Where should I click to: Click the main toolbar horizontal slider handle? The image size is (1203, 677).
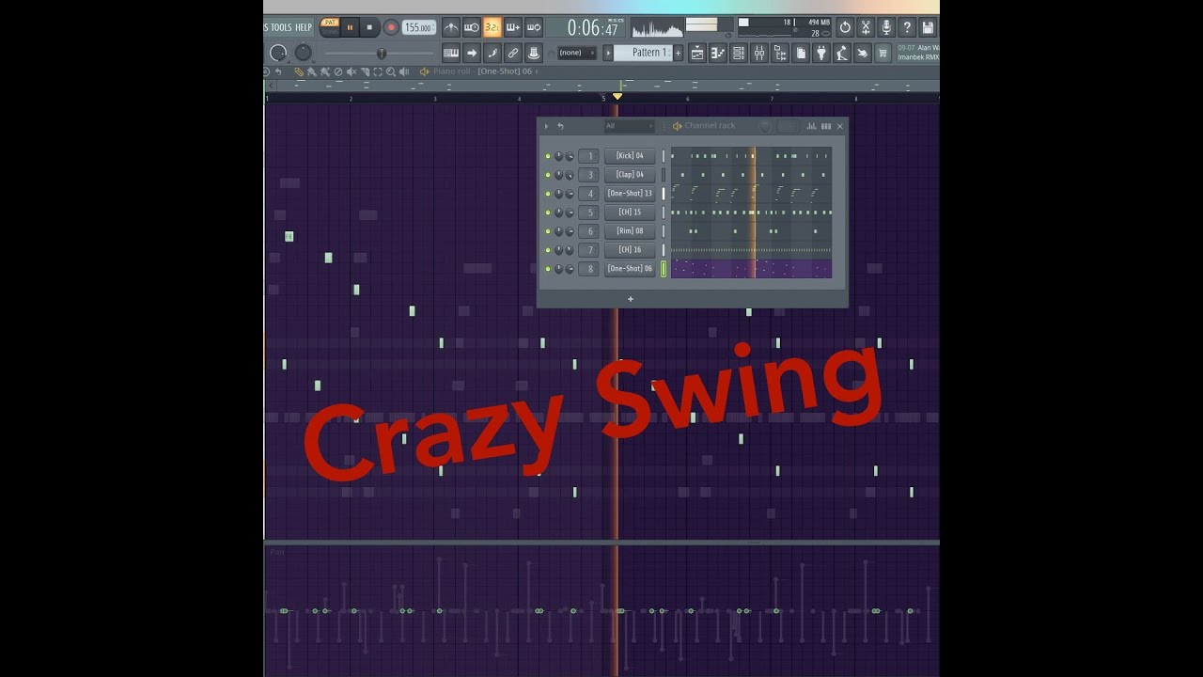(x=382, y=54)
